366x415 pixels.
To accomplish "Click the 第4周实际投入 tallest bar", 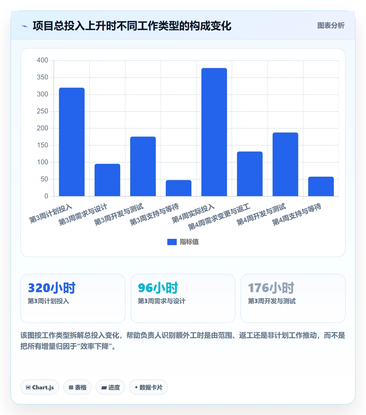I will pyautogui.click(x=214, y=132).
